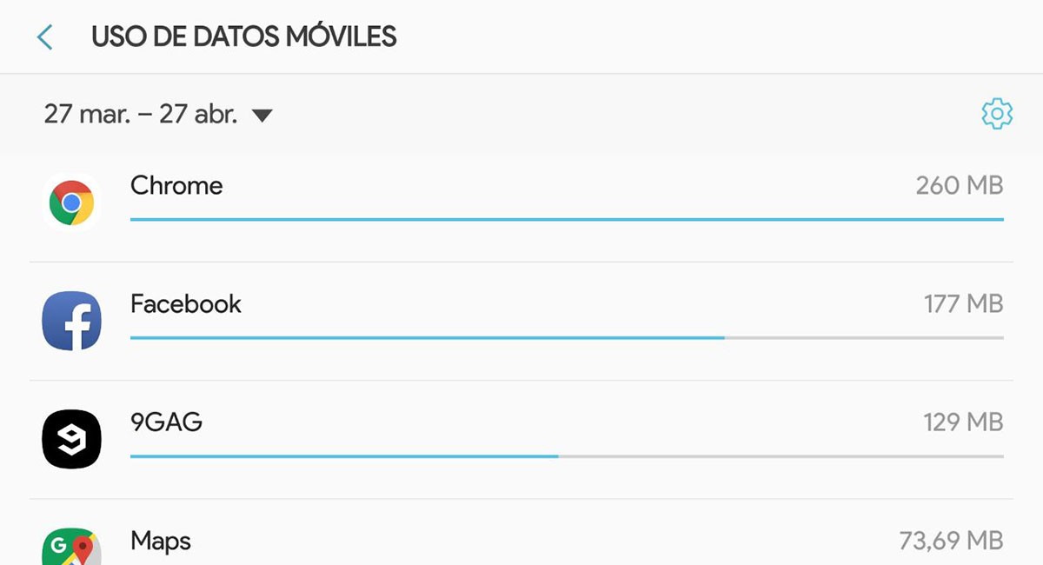This screenshot has height=565, width=1043.
Task: Select the 27 mar. – 27 abr. period
Action: [x=141, y=115]
